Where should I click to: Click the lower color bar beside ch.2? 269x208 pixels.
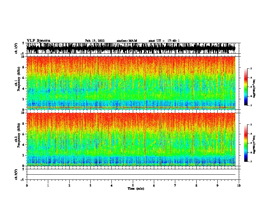tap(246, 143)
